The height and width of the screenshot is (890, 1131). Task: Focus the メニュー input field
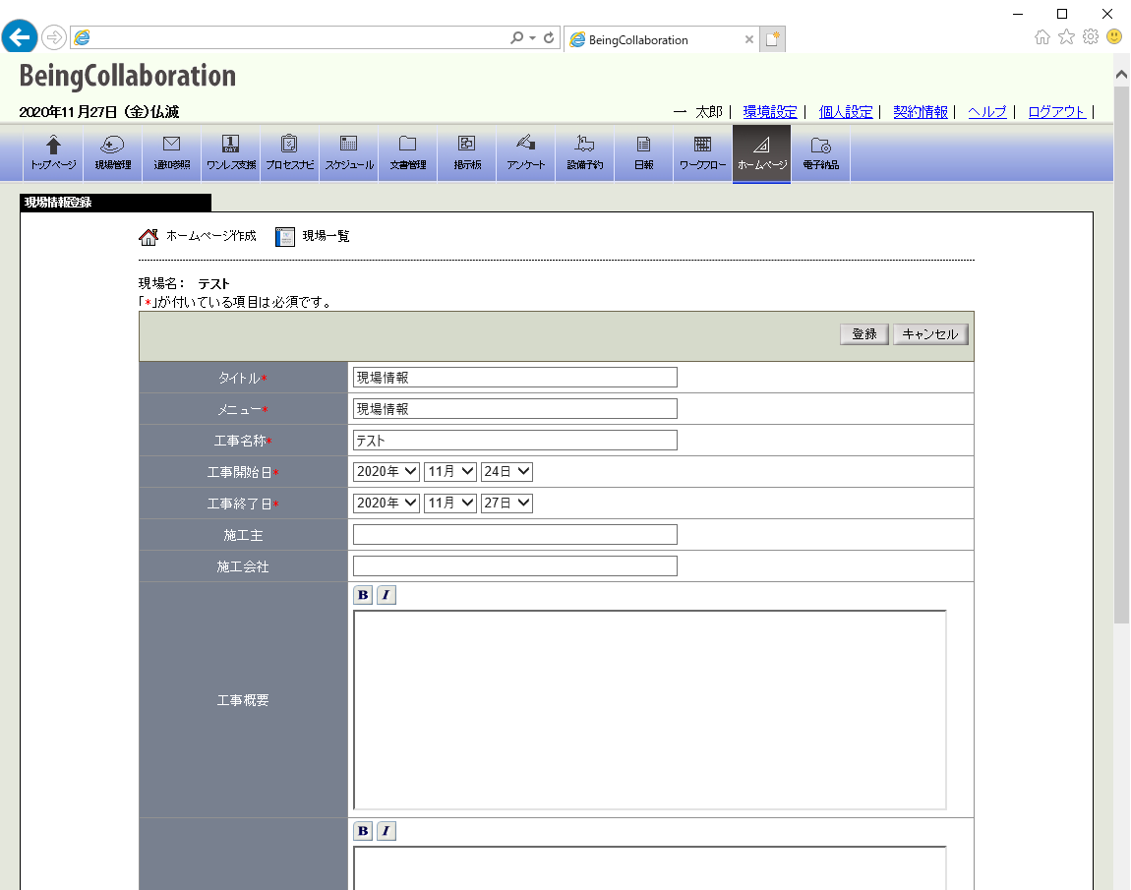515,409
